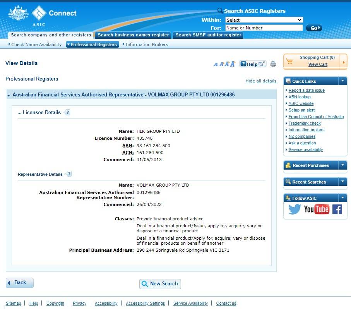Click the largest text size icon
The image size is (351, 309).
click(233, 64)
